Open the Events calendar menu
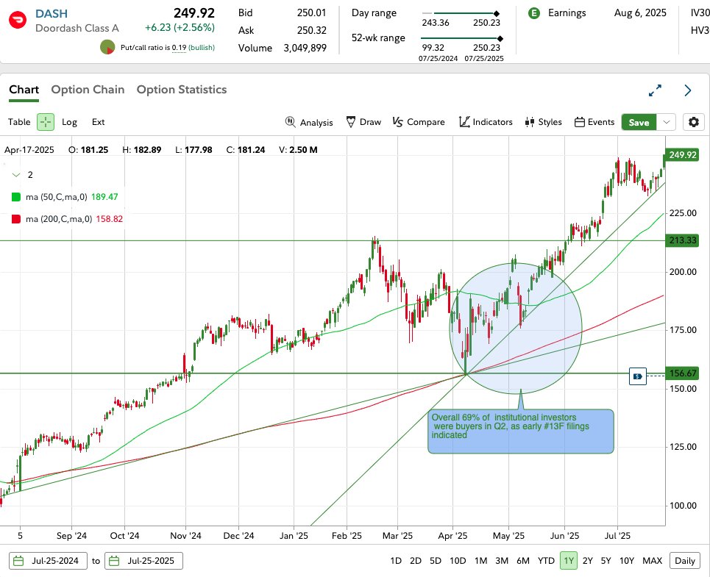This screenshot has width=710, height=577. (594, 122)
